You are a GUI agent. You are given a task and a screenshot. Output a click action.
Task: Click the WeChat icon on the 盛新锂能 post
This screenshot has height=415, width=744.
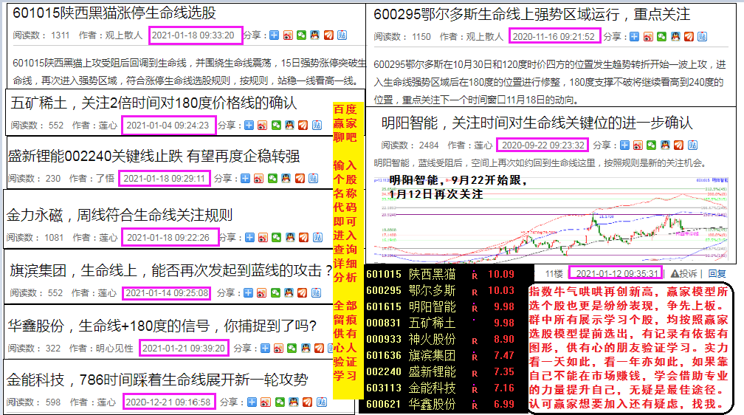click(x=273, y=178)
